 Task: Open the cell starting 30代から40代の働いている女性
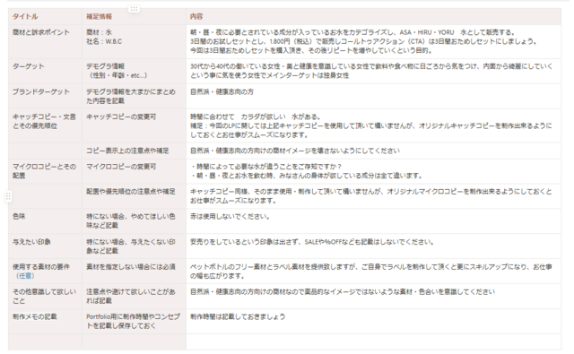[373, 72]
